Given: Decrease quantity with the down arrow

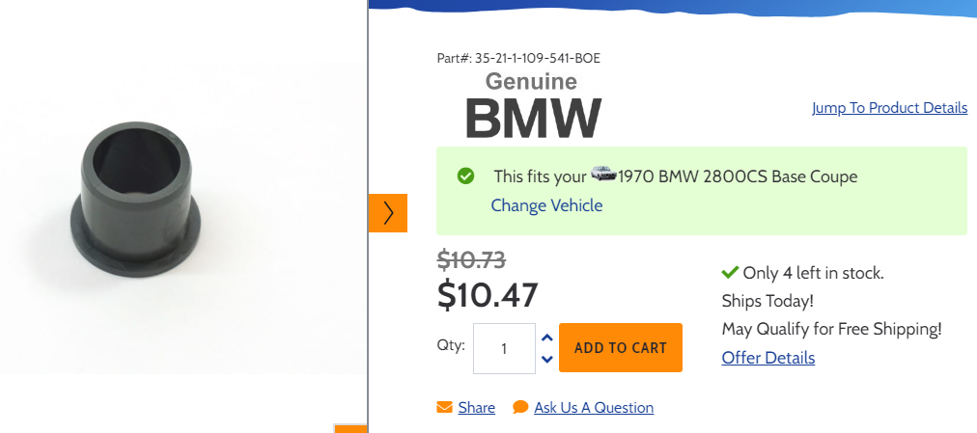Looking at the screenshot, I should (547, 359).
